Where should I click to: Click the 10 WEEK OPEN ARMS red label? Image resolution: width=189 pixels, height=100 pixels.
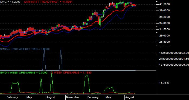coord(71,73)
